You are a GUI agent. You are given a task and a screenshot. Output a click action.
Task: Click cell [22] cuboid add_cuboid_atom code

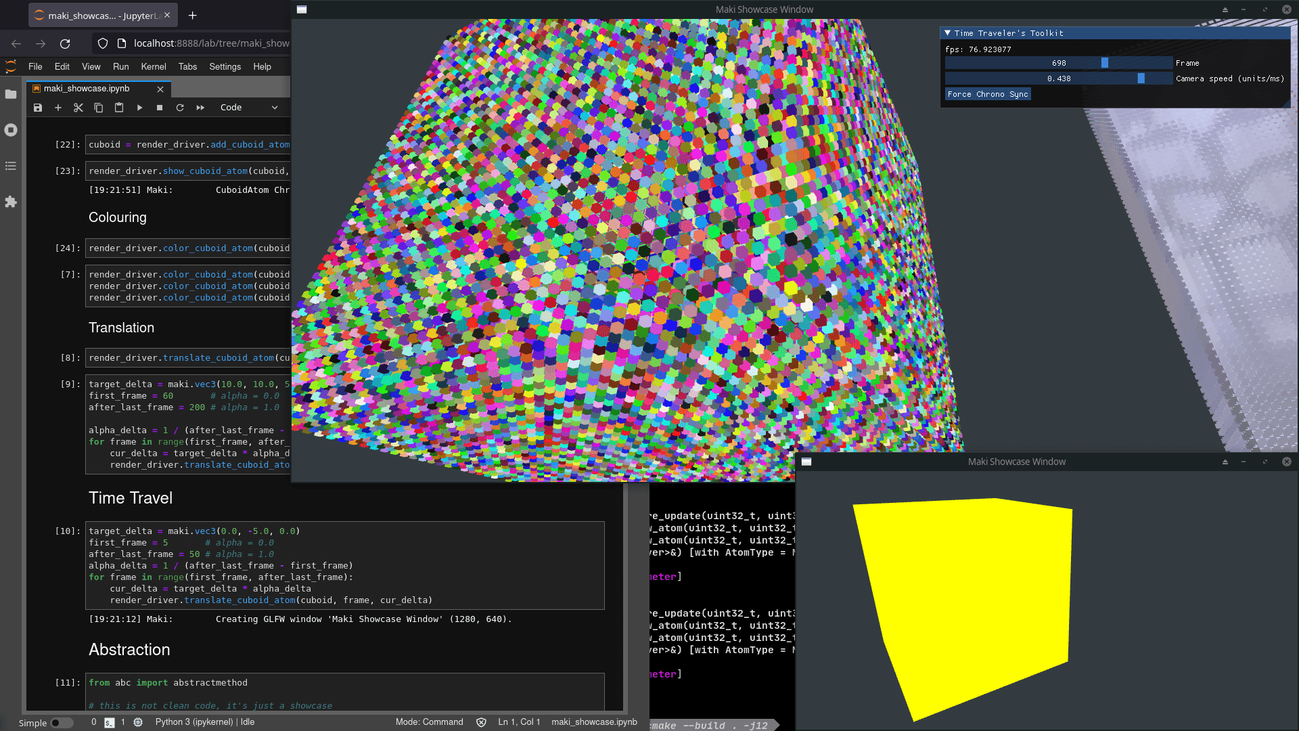pos(189,145)
